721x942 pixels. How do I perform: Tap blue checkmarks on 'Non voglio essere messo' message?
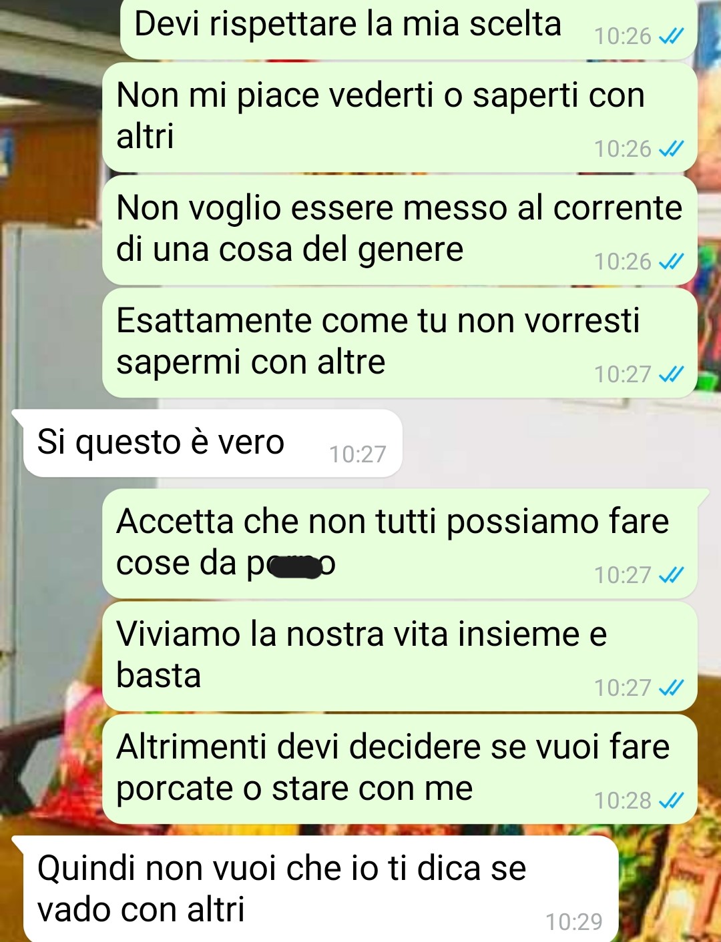pos(671,262)
